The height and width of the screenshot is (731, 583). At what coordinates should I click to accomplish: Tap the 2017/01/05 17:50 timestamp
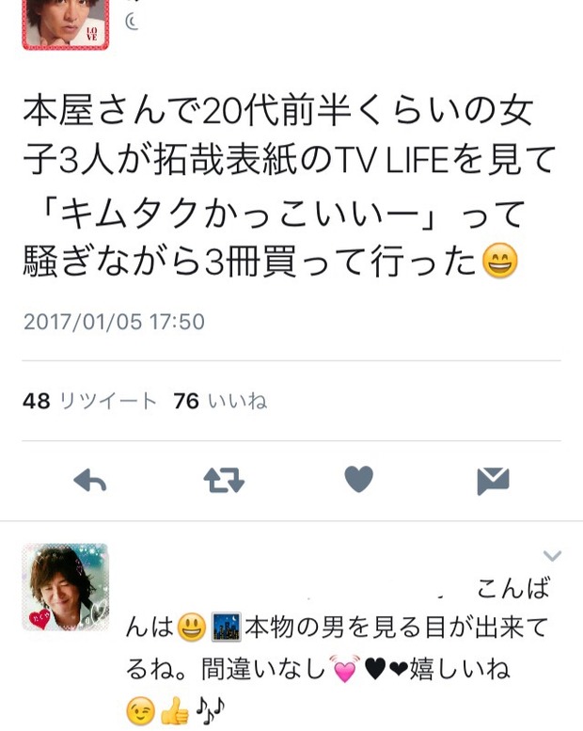coord(114,322)
